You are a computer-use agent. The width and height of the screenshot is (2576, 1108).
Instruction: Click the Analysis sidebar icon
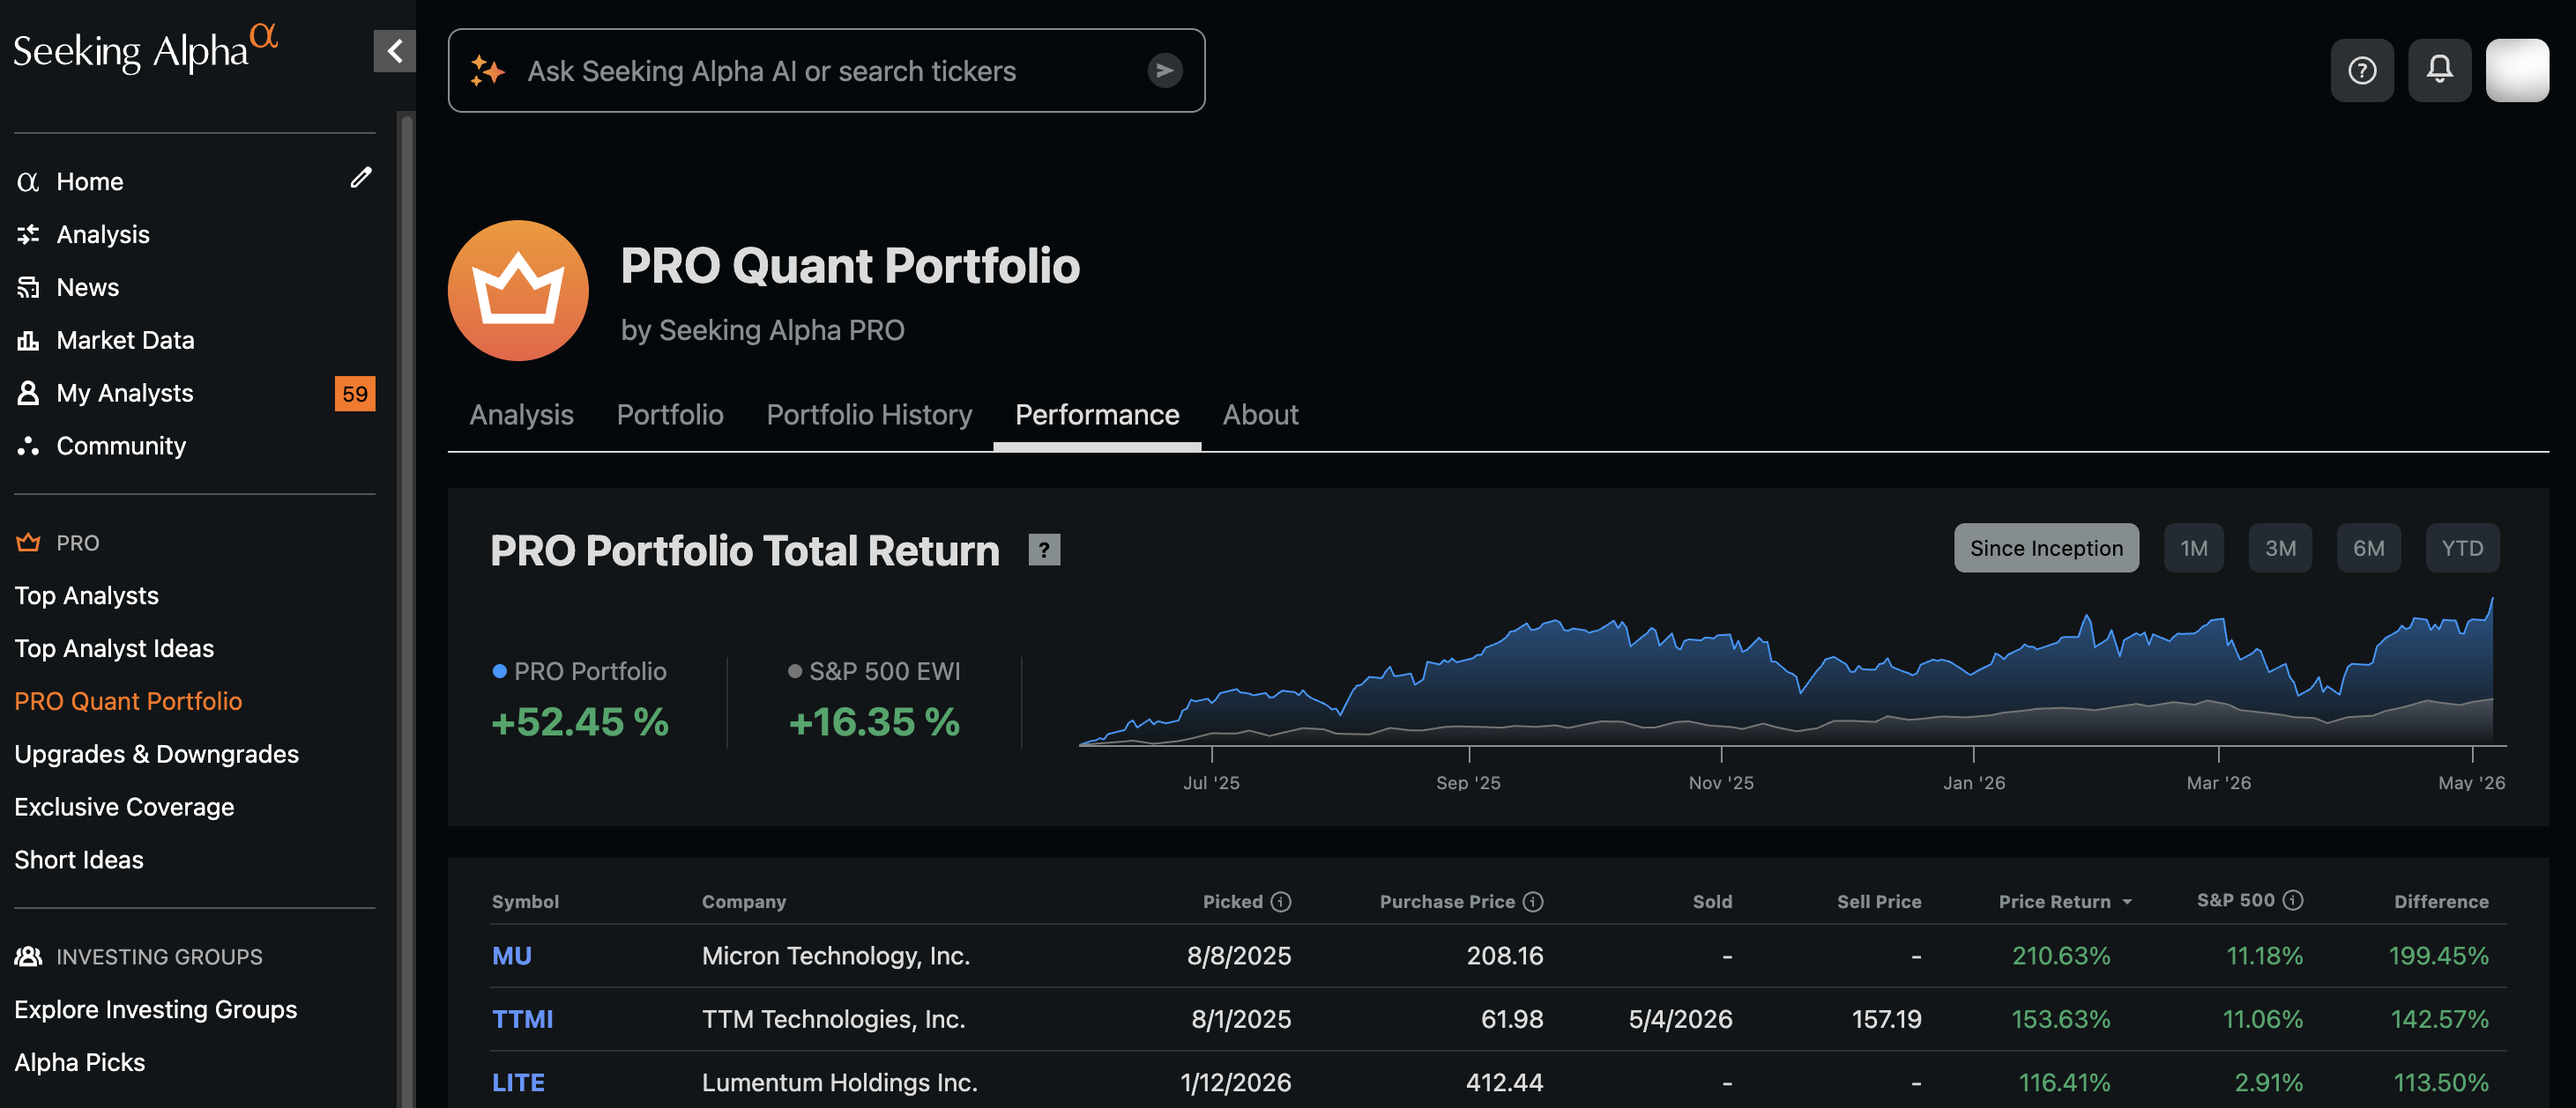point(28,233)
